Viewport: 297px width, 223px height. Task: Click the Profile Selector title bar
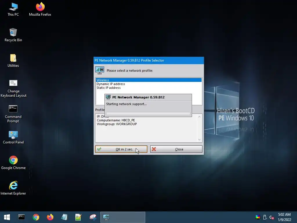149,60
